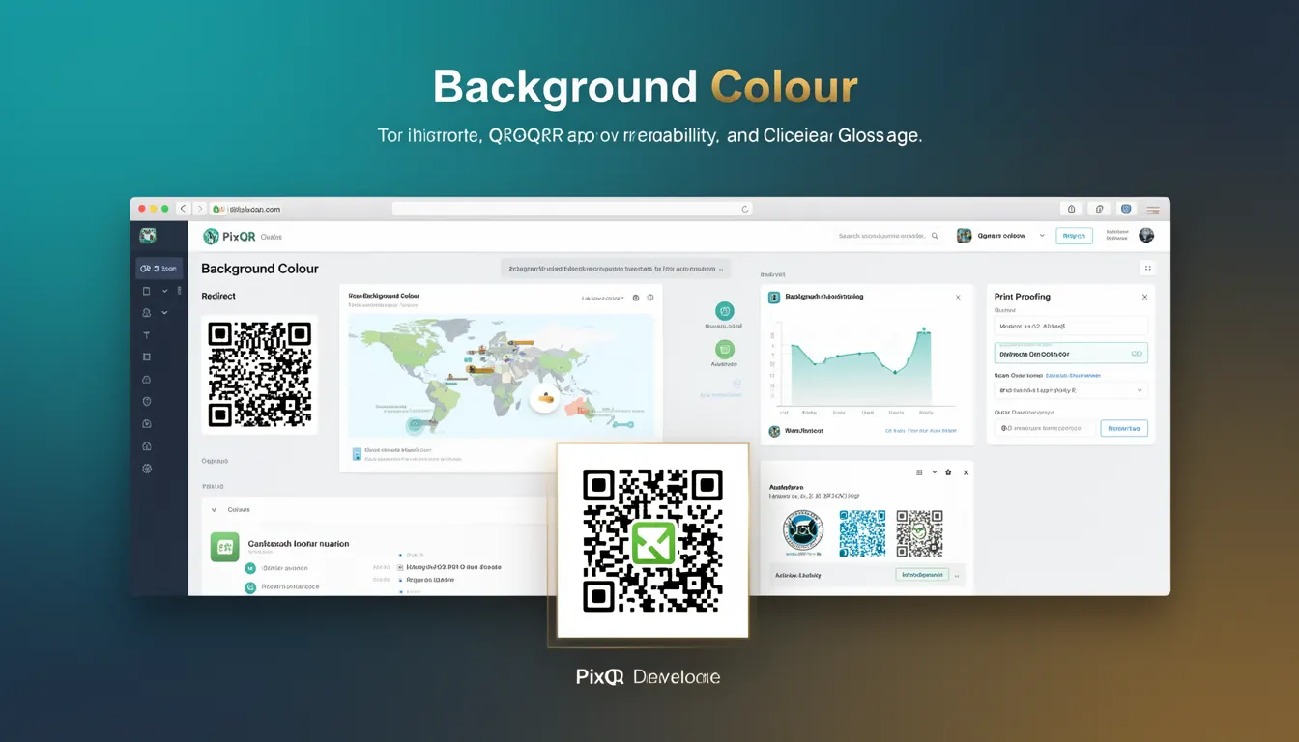
Task: Focus the teal-highlighted field in Print Proofing
Action: (x=1071, y=354)
